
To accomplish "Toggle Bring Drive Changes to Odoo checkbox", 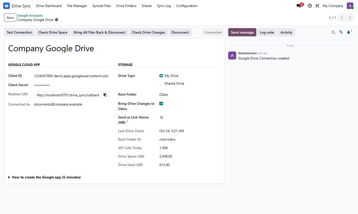I will (x=161, y=104).
